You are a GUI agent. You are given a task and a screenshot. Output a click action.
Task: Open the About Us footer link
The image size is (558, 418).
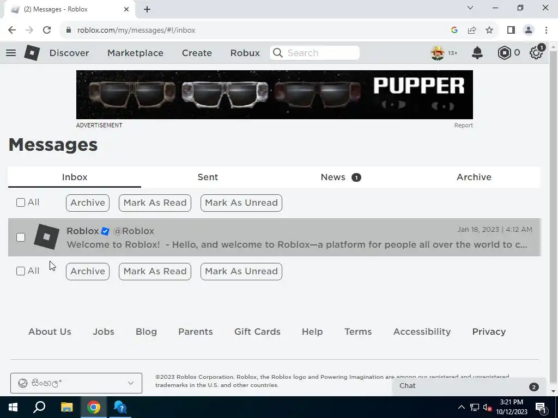[50, 331]
